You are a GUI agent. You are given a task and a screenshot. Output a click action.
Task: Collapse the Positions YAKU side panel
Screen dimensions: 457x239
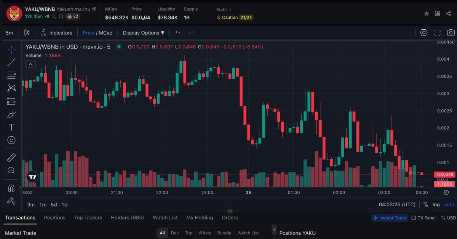tap(274, 230)
